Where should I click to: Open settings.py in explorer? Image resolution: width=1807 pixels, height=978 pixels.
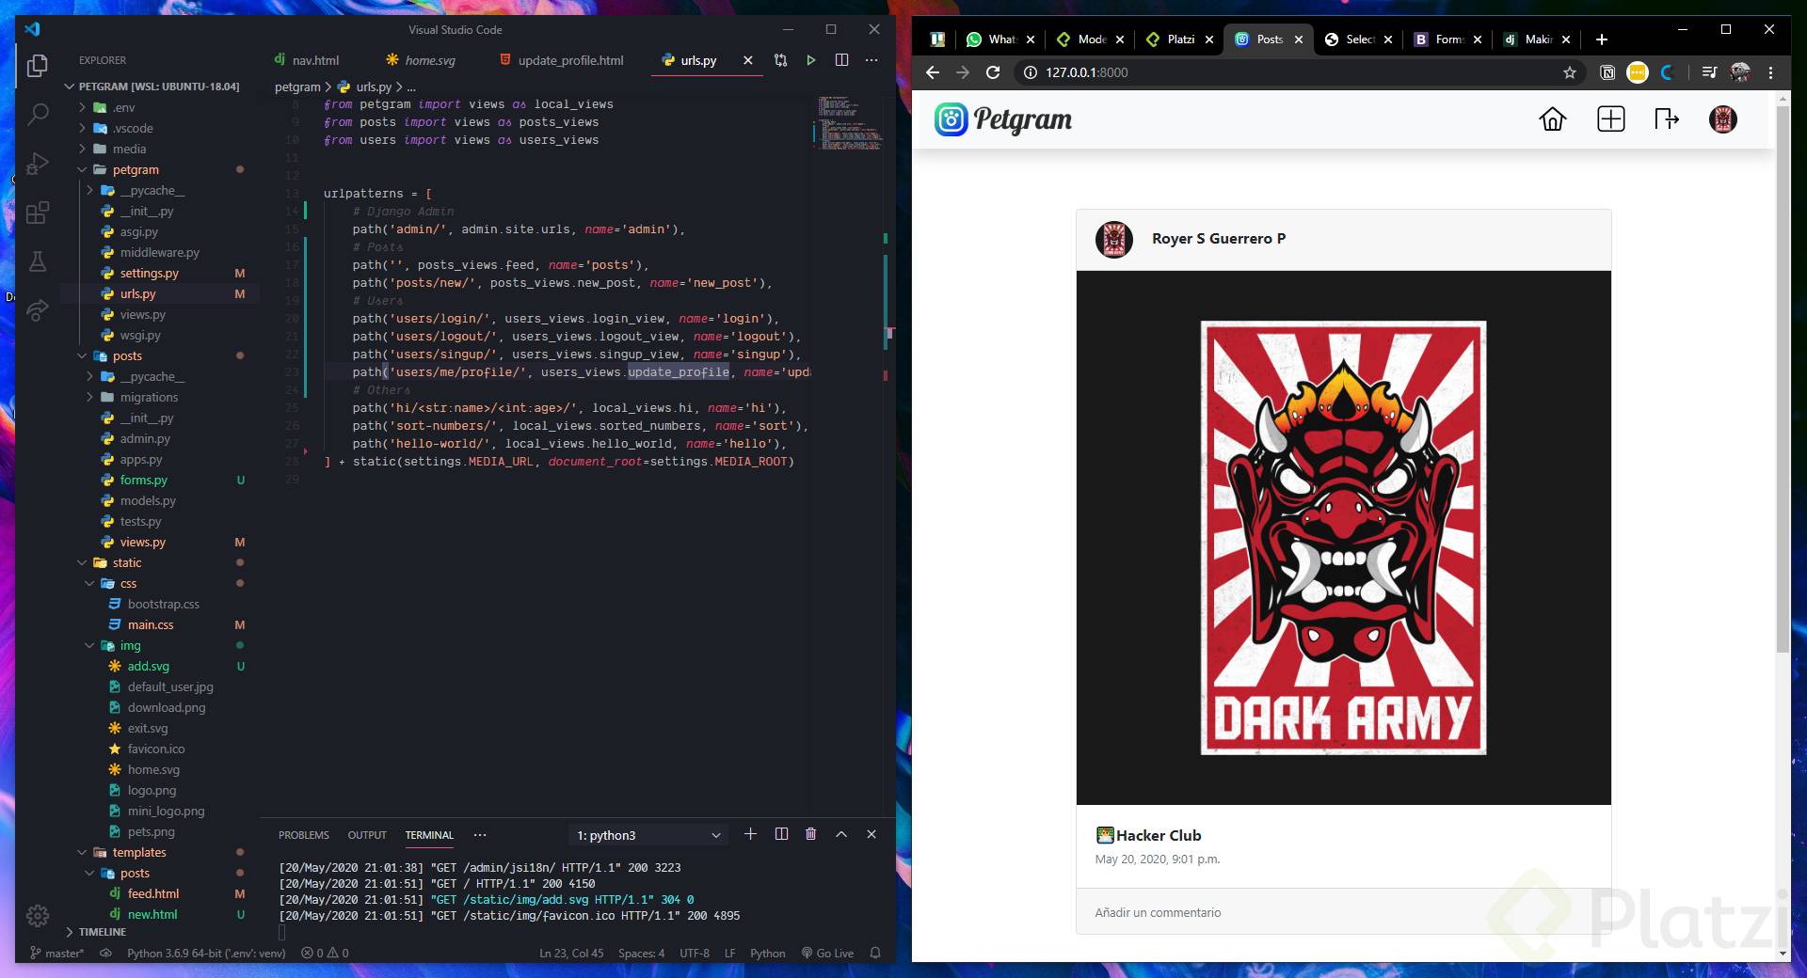tap(149, 273)
